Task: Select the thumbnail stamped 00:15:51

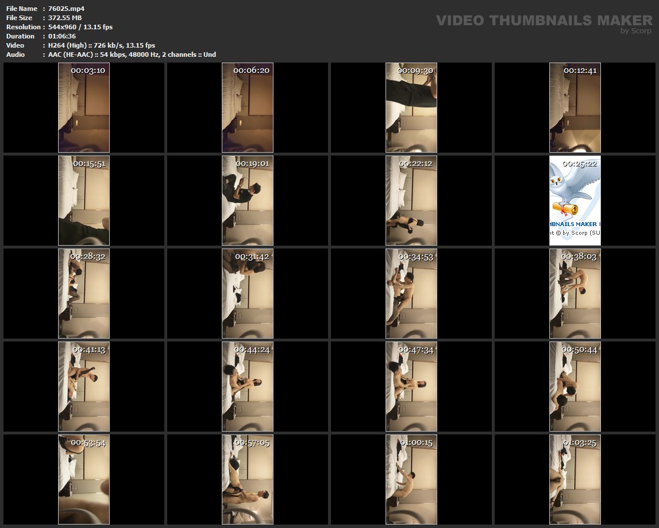Action: [x=84, y=200]
